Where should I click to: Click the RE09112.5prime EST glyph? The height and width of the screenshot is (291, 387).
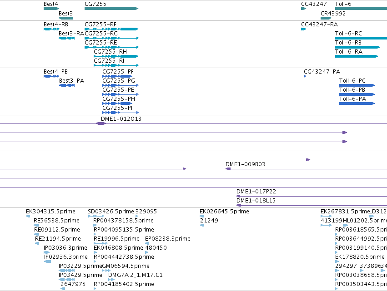(x=36, y=234)
